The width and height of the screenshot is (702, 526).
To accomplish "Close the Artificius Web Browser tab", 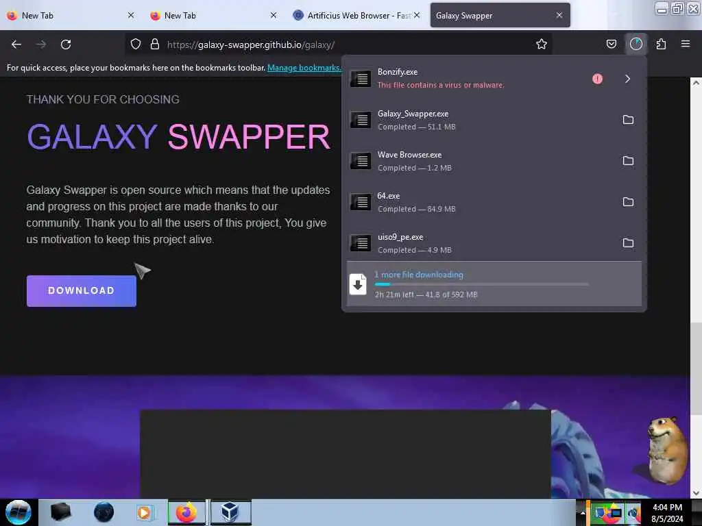I will pos(417,15).
